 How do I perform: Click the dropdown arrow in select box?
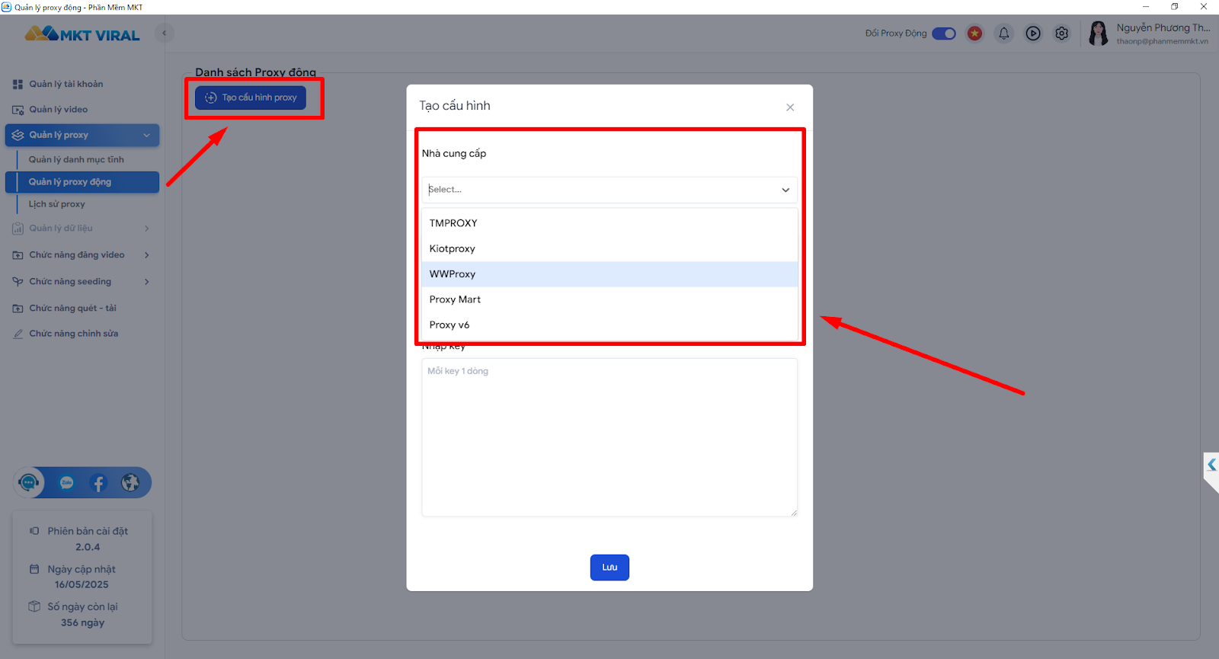pos(785,190)
